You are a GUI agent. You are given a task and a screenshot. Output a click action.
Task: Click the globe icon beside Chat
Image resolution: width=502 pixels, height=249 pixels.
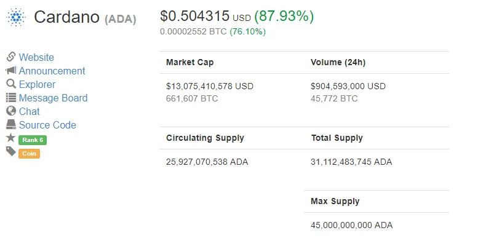[x=10, y=111]
